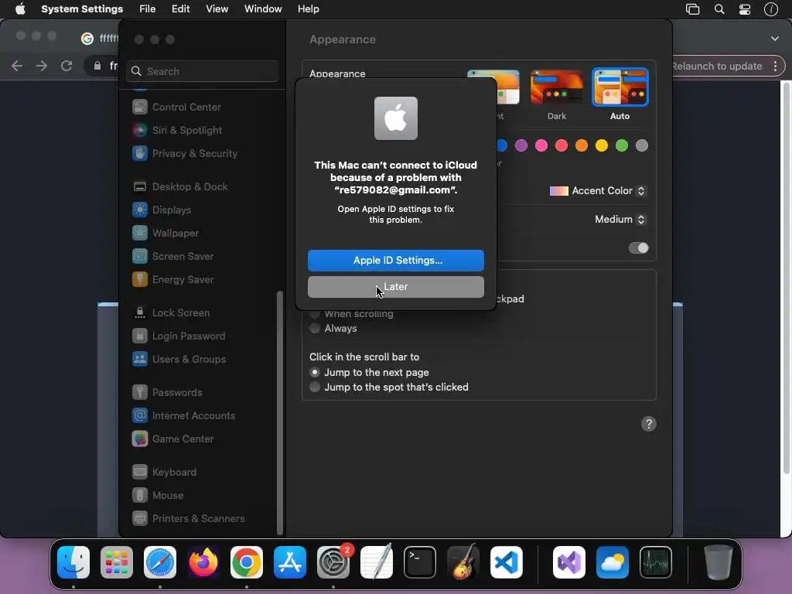Focus the settings Search field
792x594 pixels.
[202, 71]
